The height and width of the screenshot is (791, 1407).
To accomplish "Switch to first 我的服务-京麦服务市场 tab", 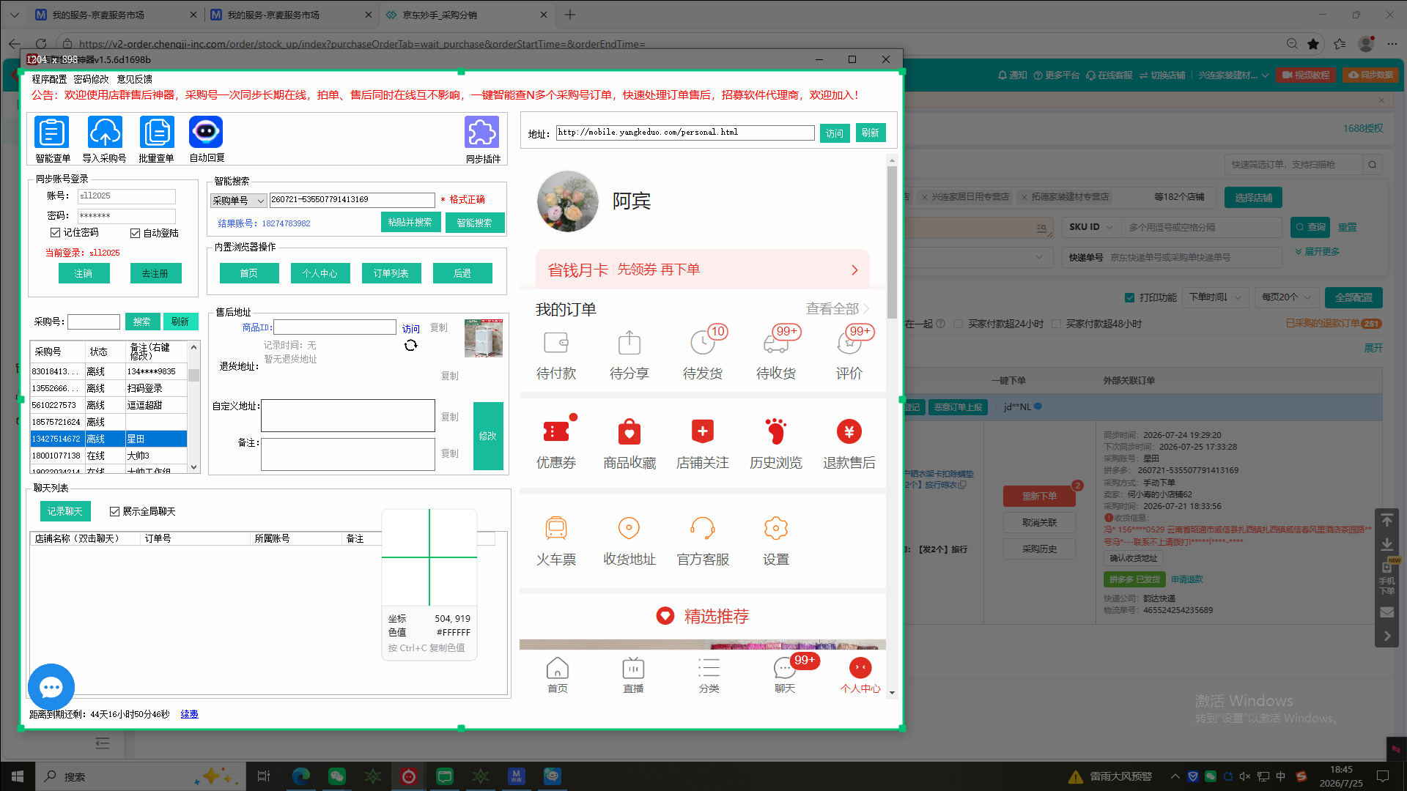I will (x=116, y=15).
